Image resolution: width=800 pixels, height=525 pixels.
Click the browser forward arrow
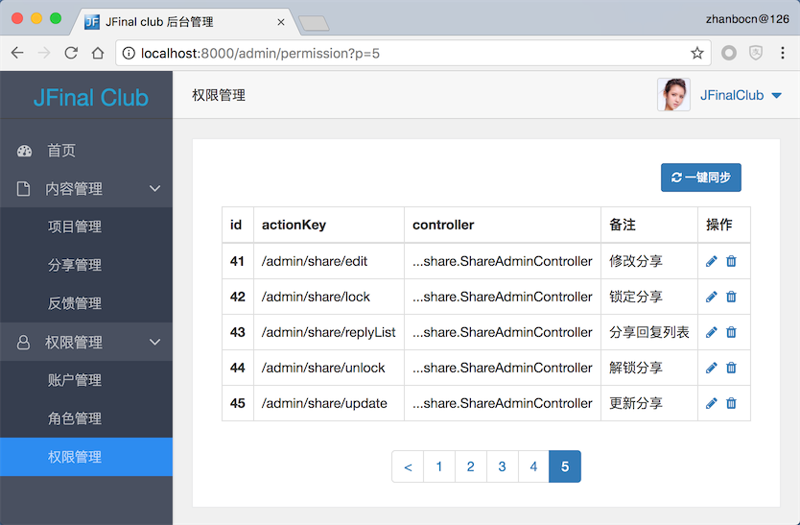tap(44, 53)
